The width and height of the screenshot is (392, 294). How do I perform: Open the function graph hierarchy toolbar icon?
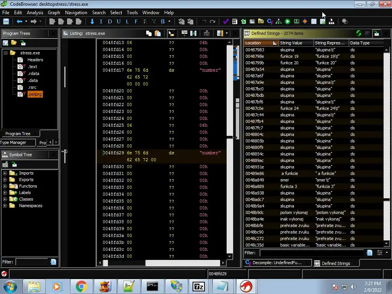pyautogui.click(x=279, y=21)
